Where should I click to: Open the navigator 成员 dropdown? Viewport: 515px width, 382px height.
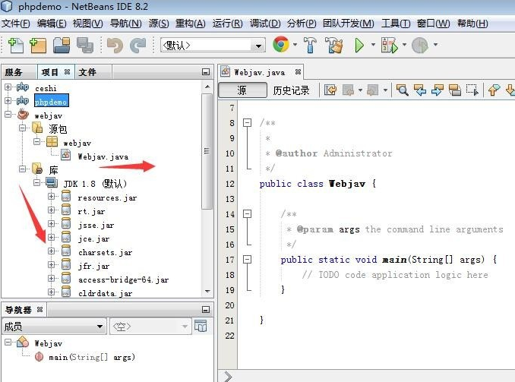(54, 326)
